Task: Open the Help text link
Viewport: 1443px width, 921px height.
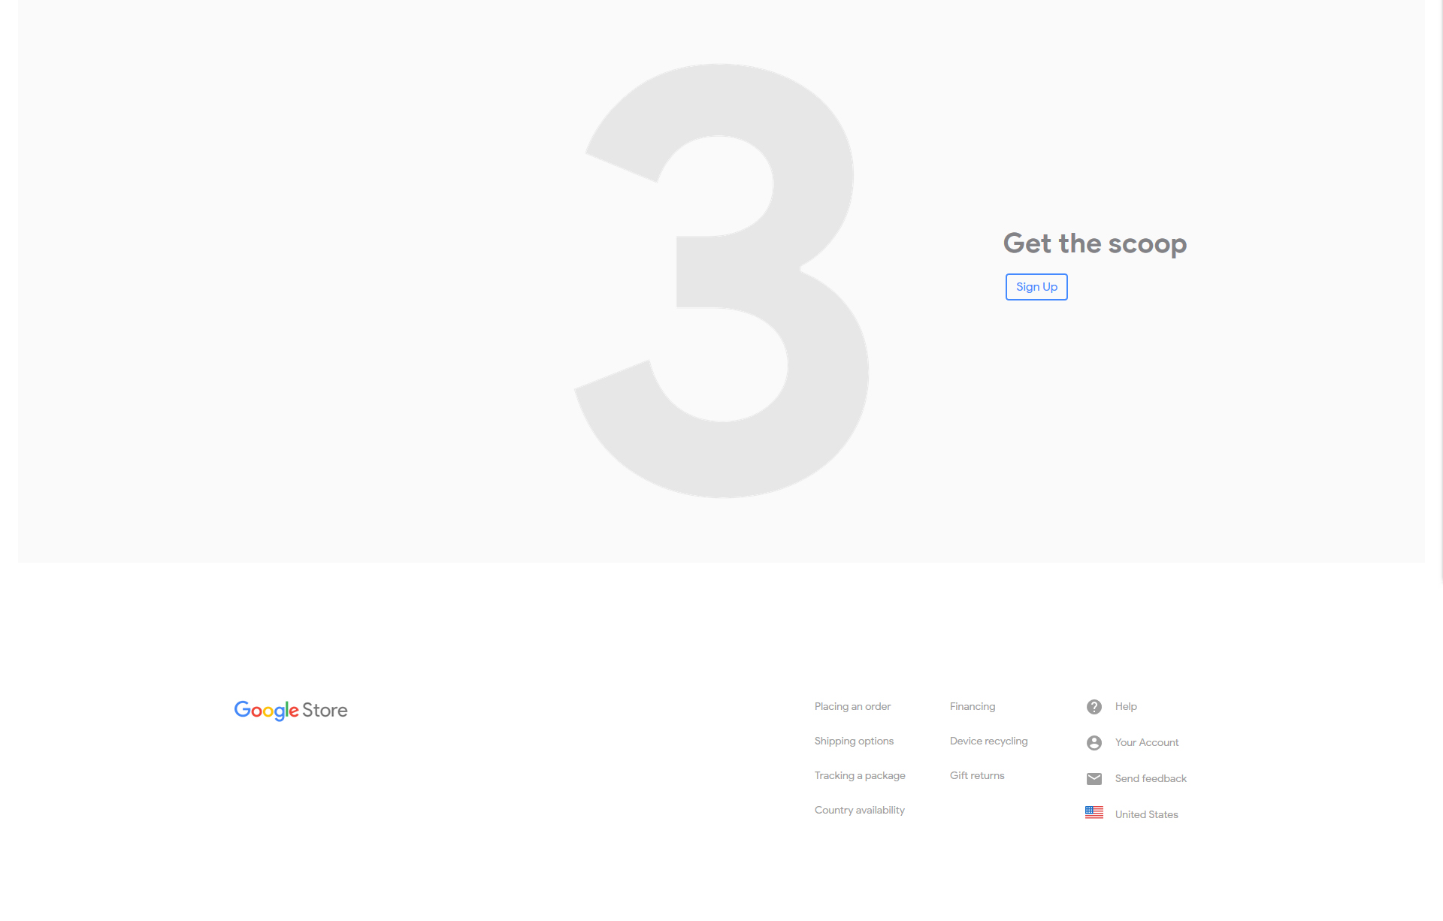Action: 1126,707
